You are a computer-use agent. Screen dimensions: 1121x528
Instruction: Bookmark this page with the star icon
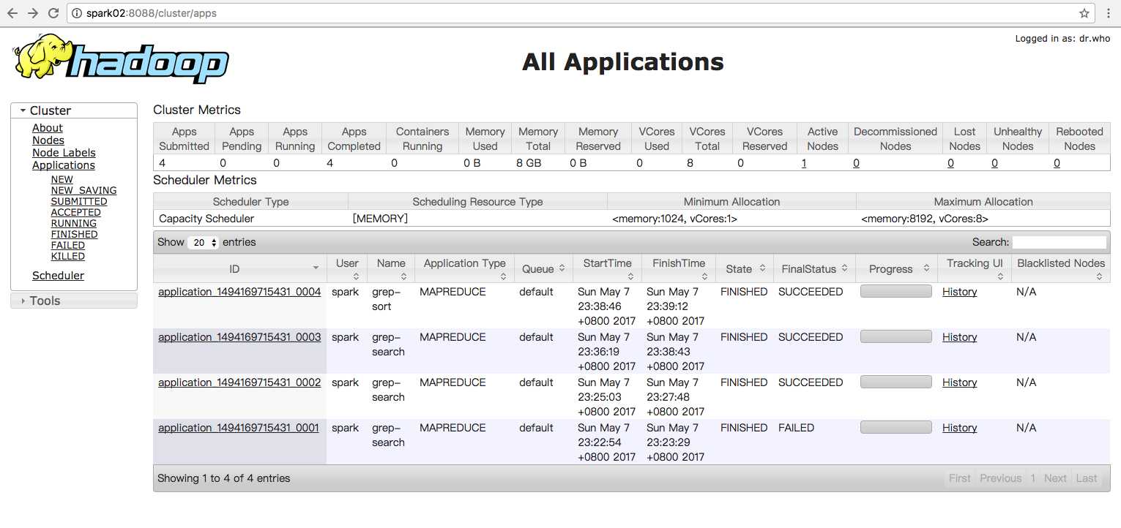1084,13
